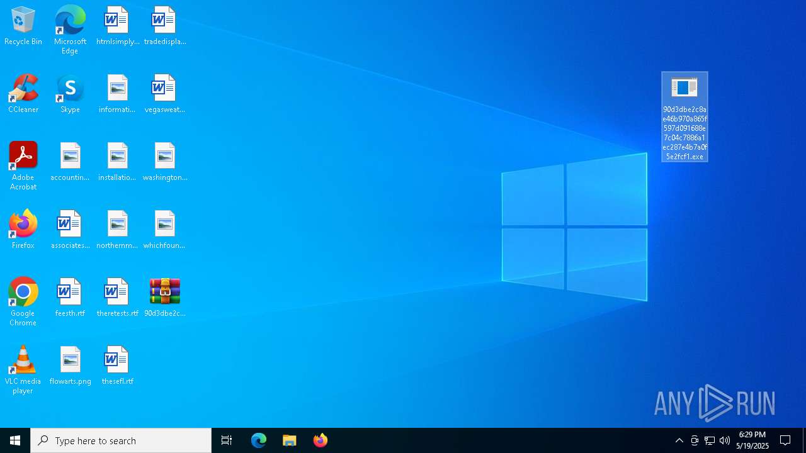Select the 90d3dbe2c WinRAR archive
This screenshot has width=806, height=453.
click(164, 298)
